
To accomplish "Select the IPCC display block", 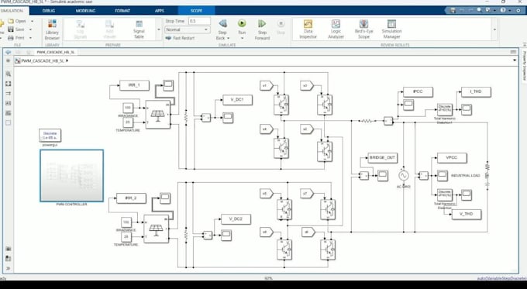I will 418,91.
